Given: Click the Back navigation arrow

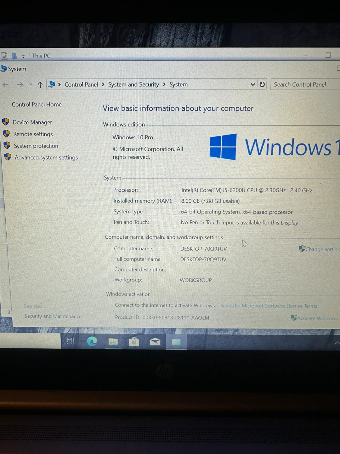Looking at the screenshot, I should tap(6, 84).
